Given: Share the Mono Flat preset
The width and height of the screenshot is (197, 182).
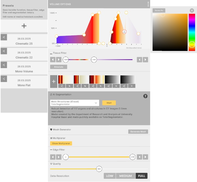Looking at the screenshot, I should 4,79.
